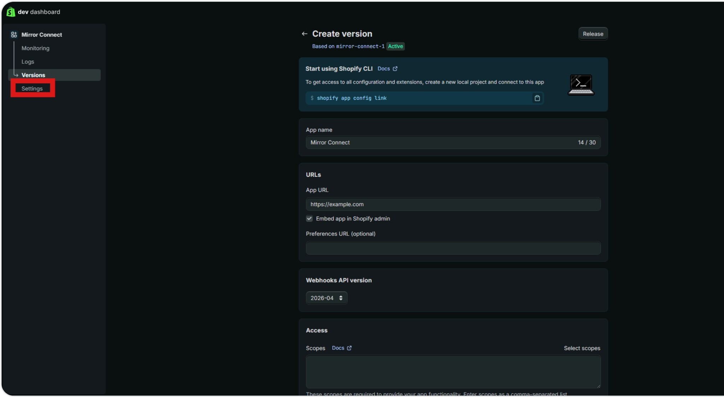The width and height of the screenshot is (724, 397).
Task: Click the Preferences URL input field
Action: (x=453, y=248)
